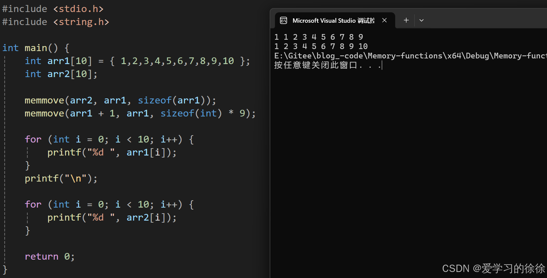The image size is (547, 278).
Task: Click the E:\Gitee\blog_-code path line in console
Action: pyautogui.click(x=411, y=56)
